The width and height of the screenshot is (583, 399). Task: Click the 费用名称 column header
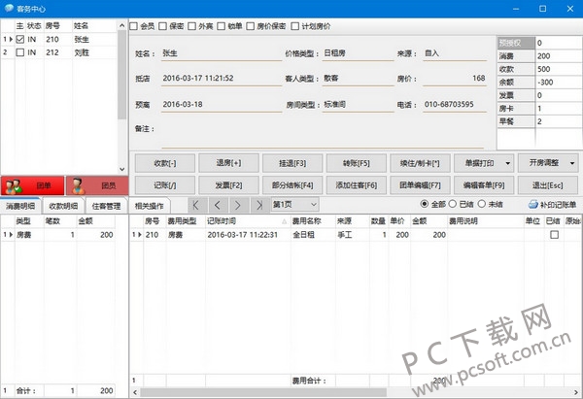pyautogui.click(x=313, y=221)
